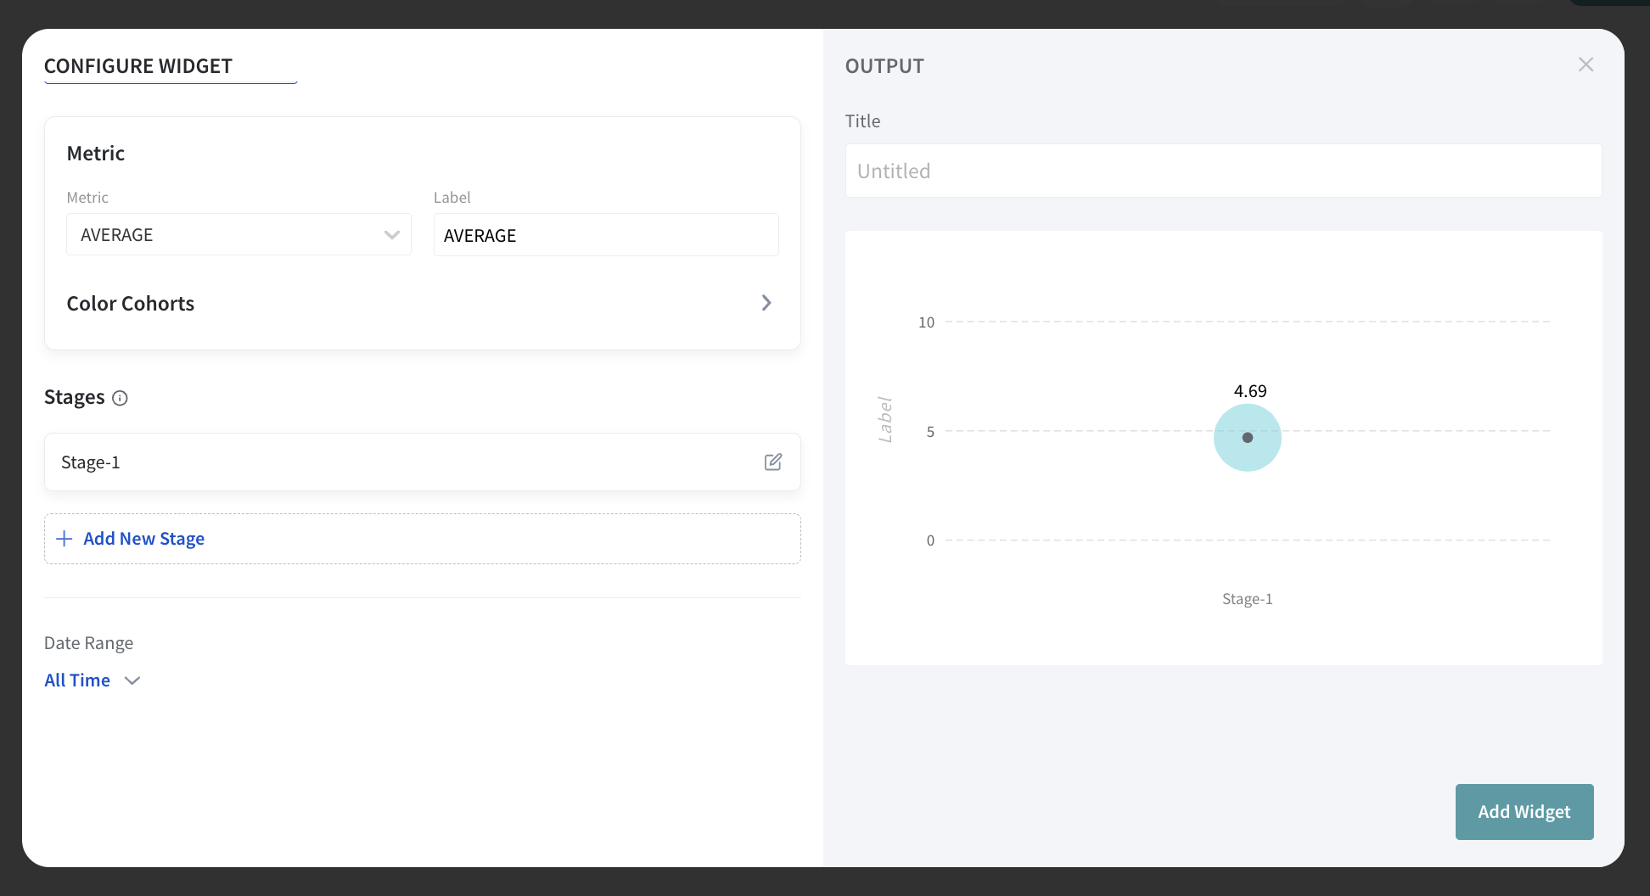Focus the Untitled title input field
1650x896 pixels.
(x=1222, y=171)
